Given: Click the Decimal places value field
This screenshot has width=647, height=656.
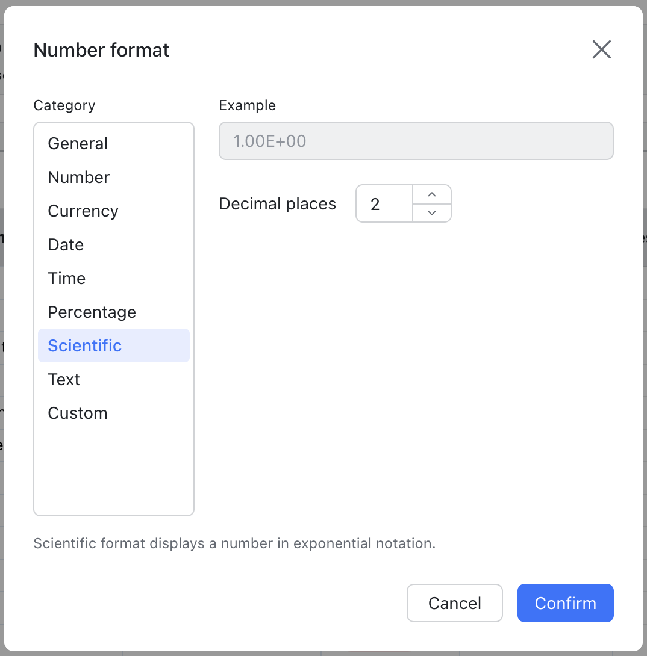Looking at the screenshot, I should tap(384, 203).
